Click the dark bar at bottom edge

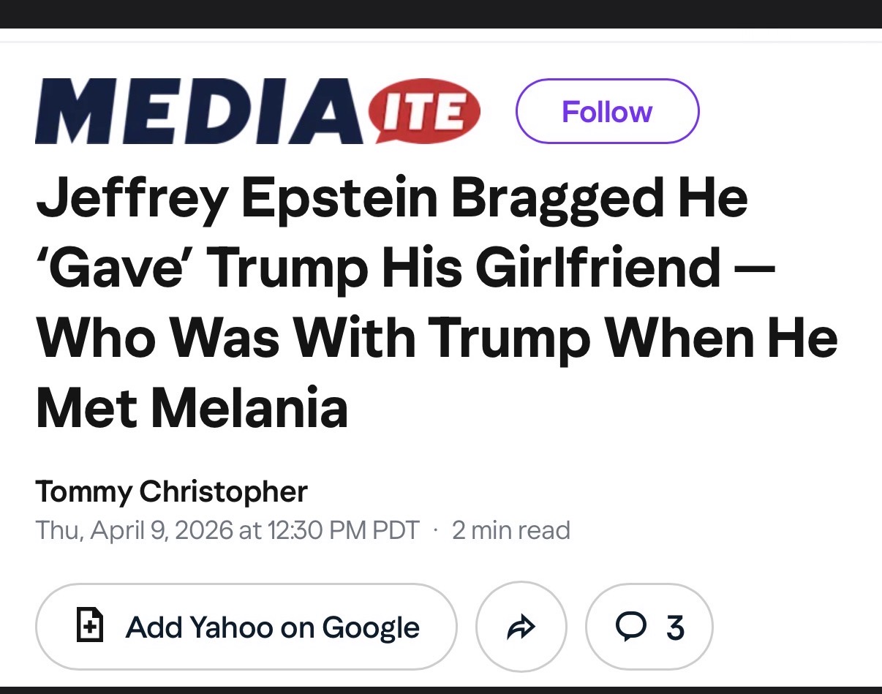pyautogui.click(x=441, y=690)
